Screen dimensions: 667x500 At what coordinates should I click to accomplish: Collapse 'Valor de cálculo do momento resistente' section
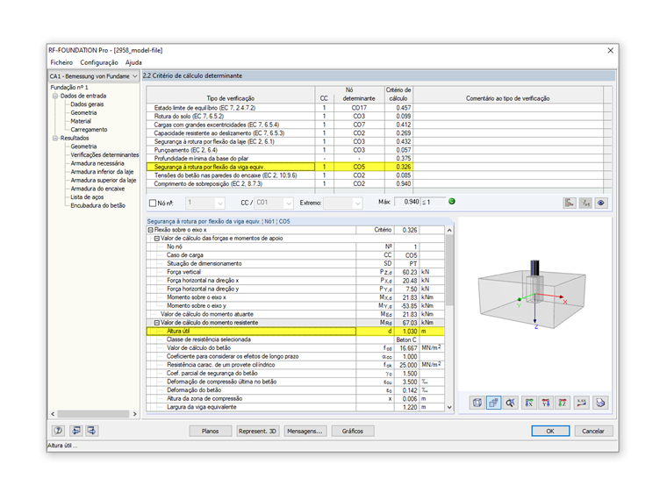pyautogui.click(x=156, y=323)
